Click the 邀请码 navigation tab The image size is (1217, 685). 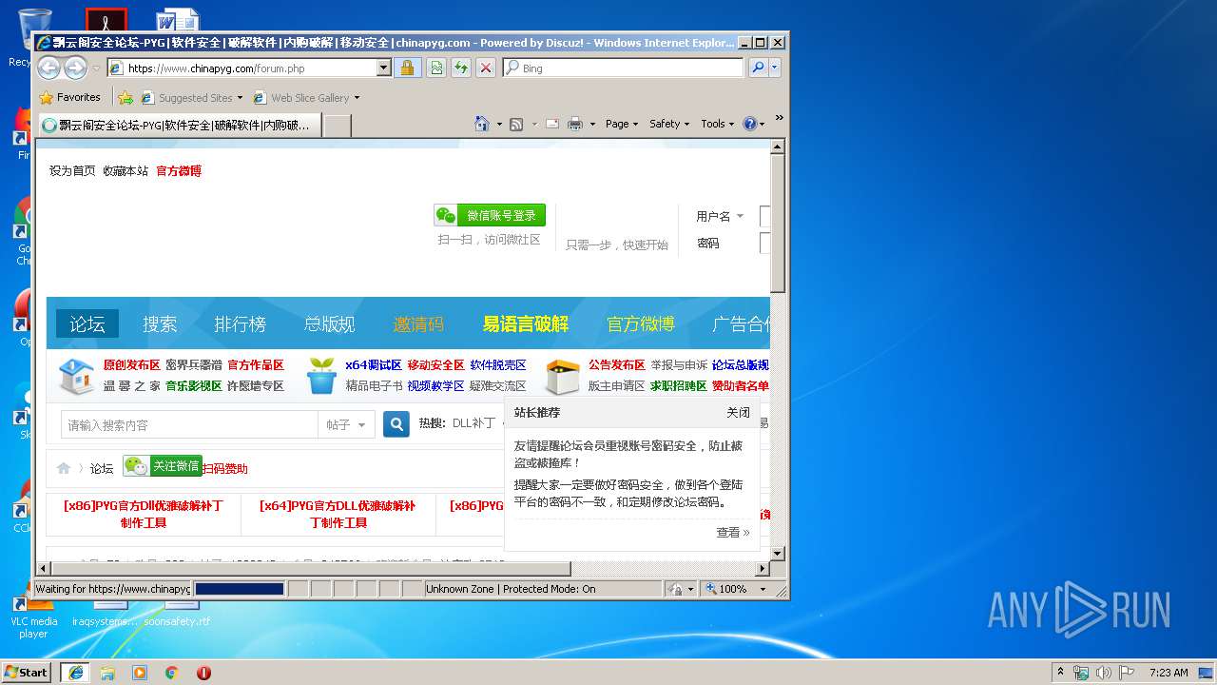coord(418,323)
